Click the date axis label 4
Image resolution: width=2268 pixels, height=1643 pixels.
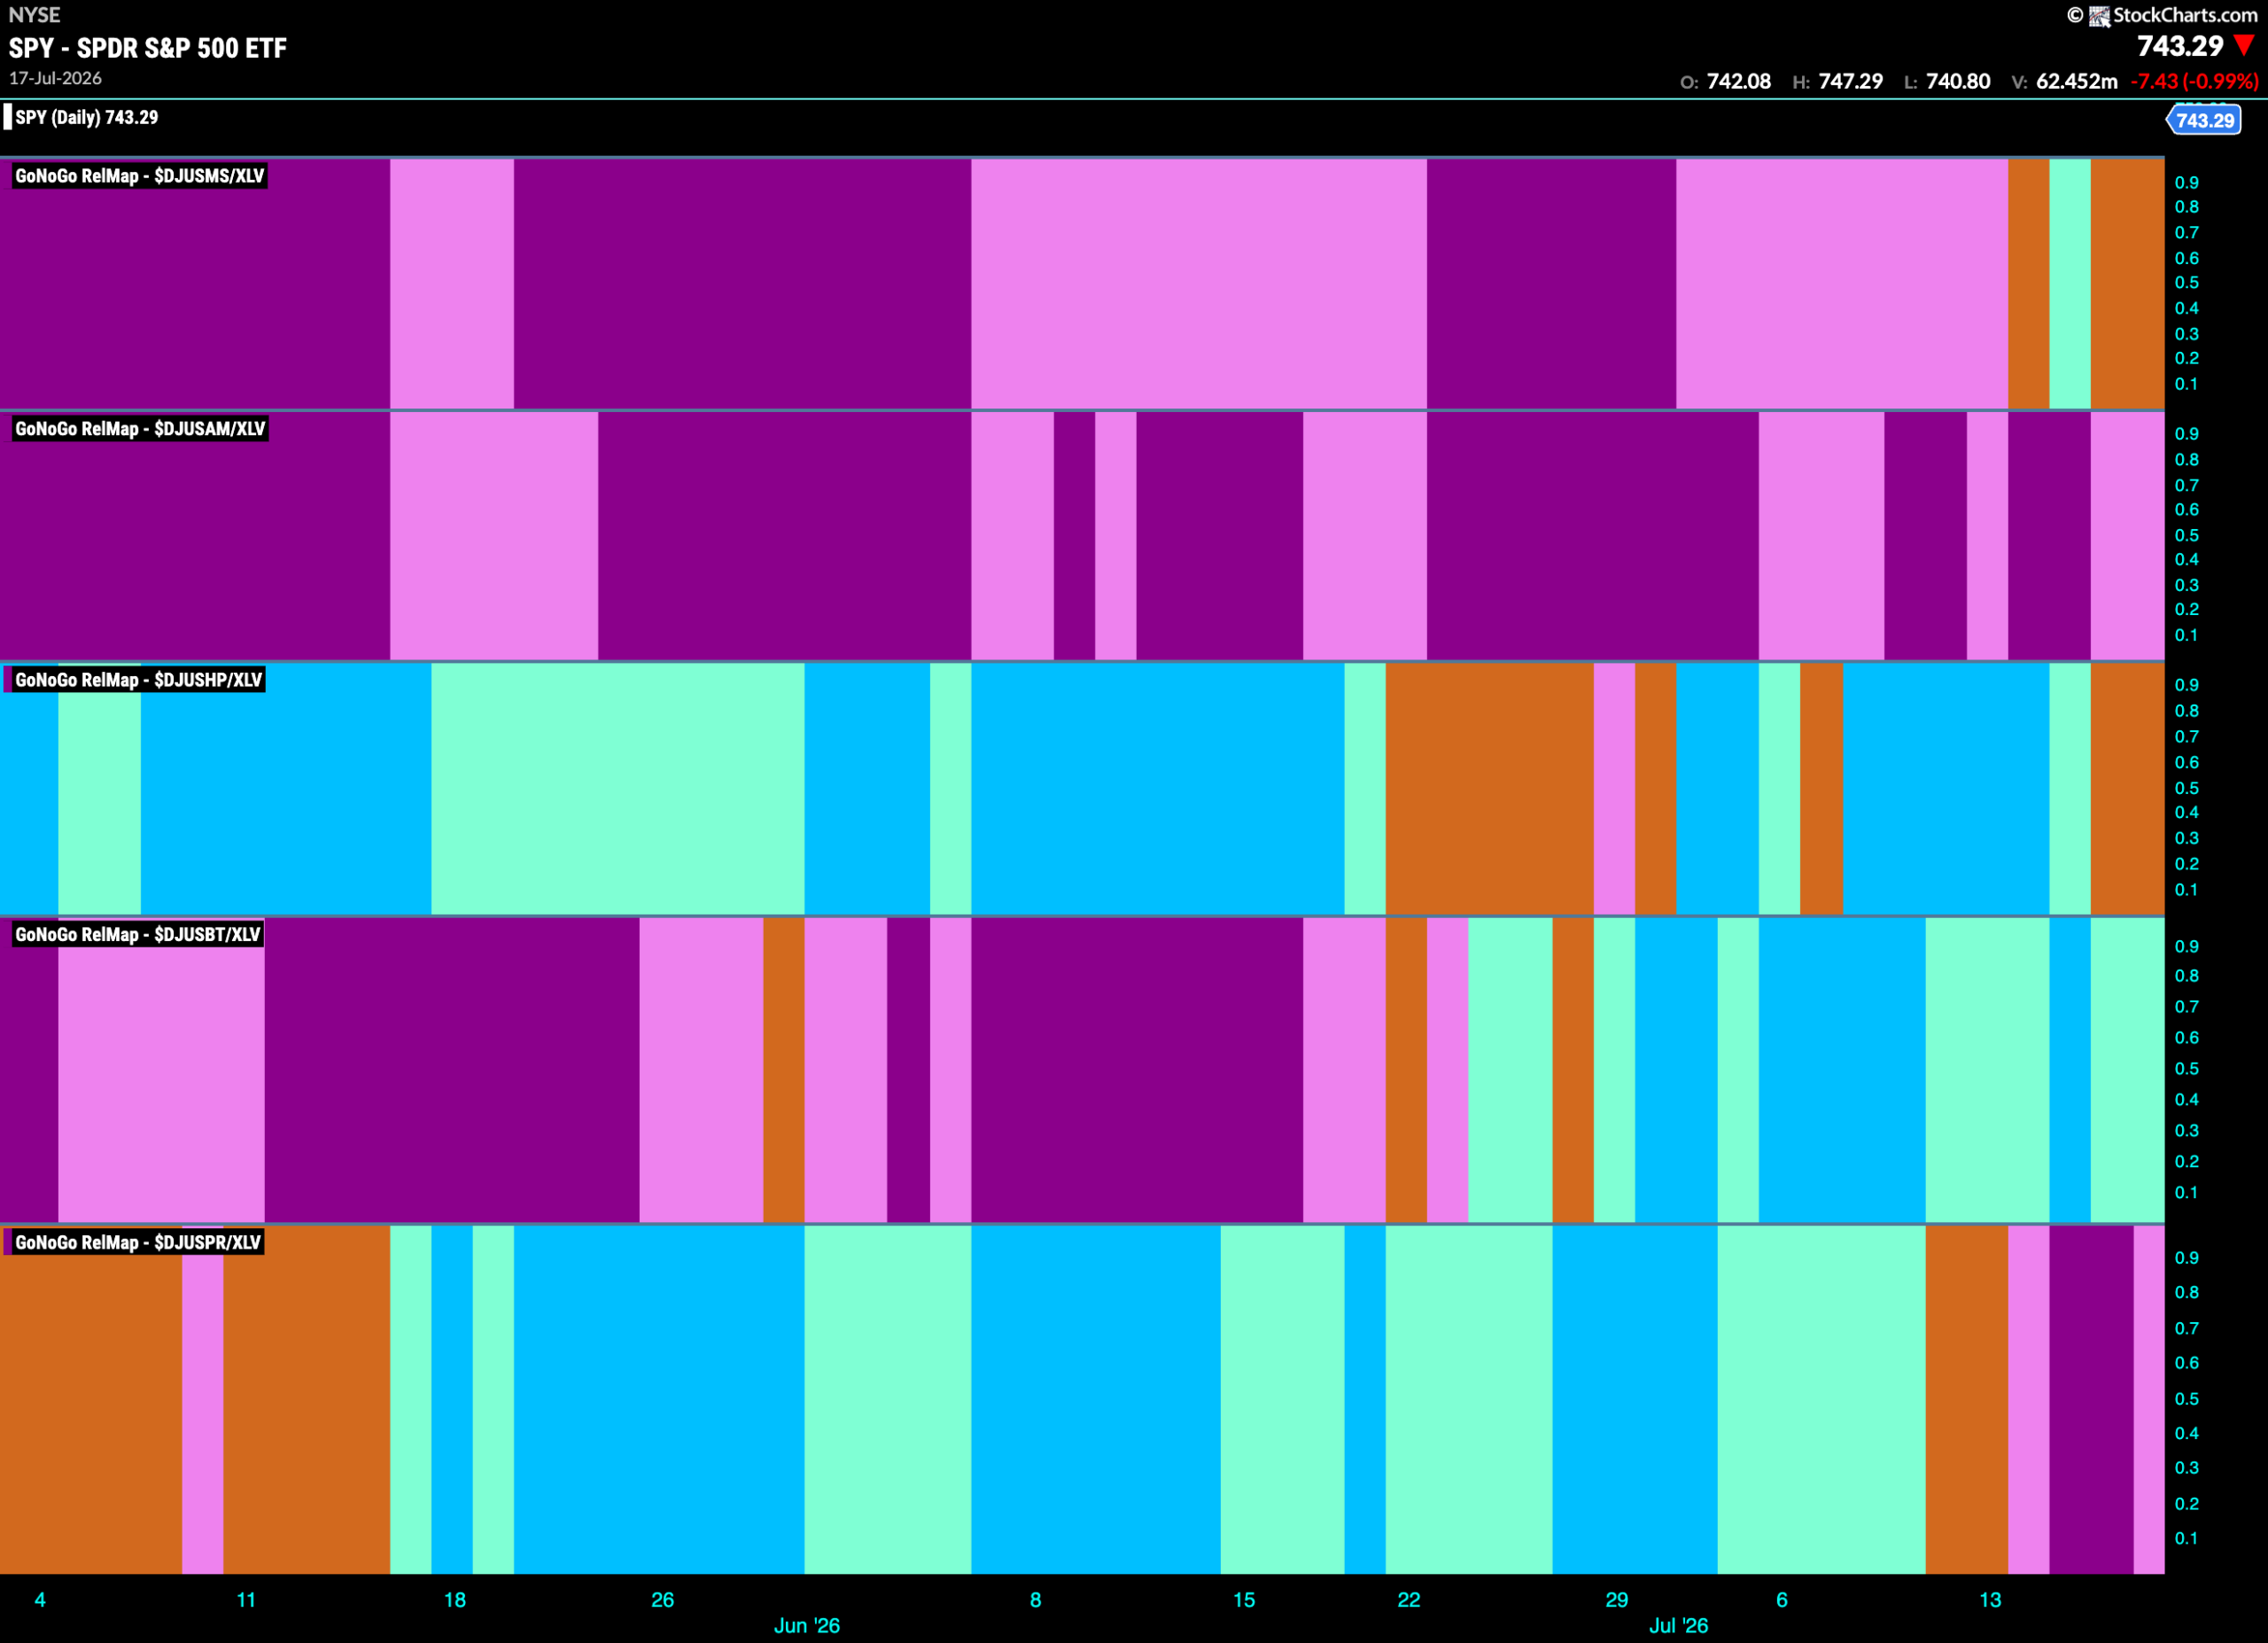[40, 1600]
